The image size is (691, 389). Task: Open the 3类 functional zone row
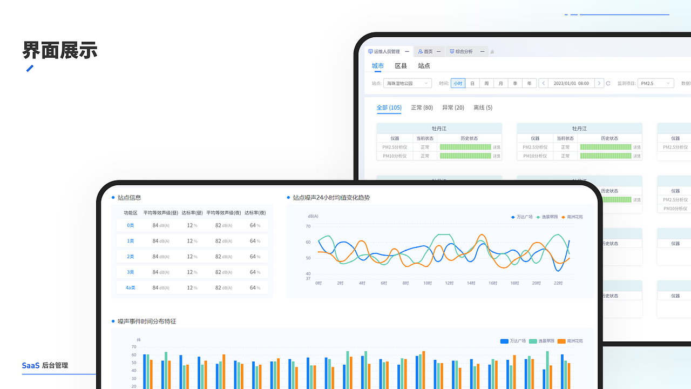point(192,272)
